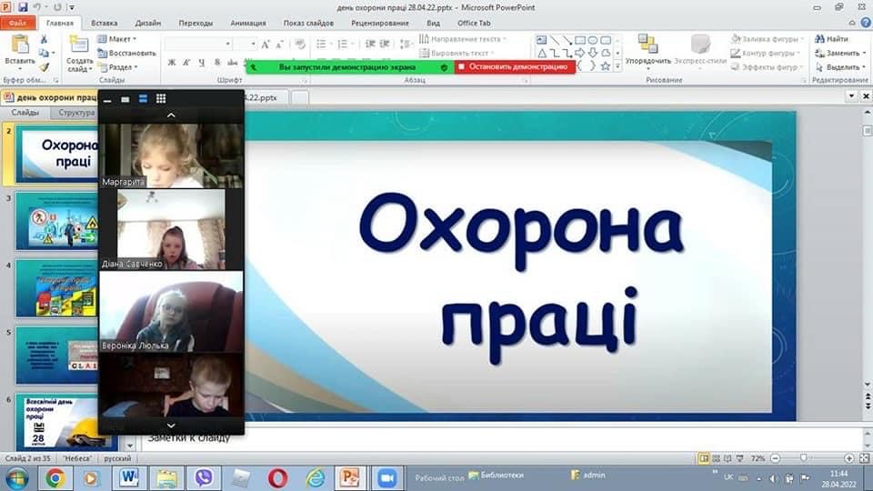Click the zoom in plus button

[x=848, y=458]
